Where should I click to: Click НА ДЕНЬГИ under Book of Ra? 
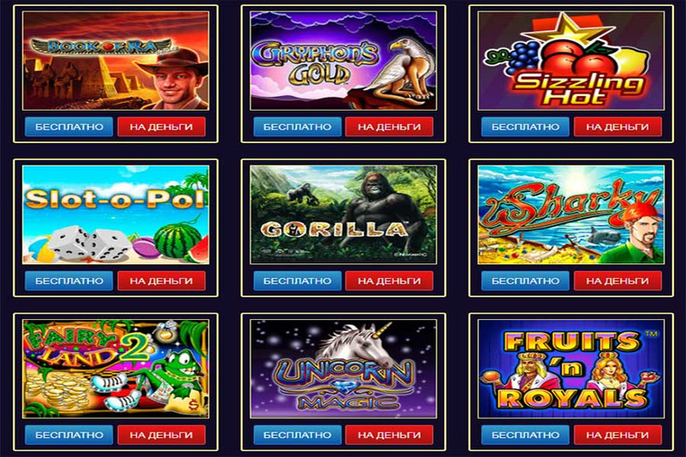(x=161, y=127)
